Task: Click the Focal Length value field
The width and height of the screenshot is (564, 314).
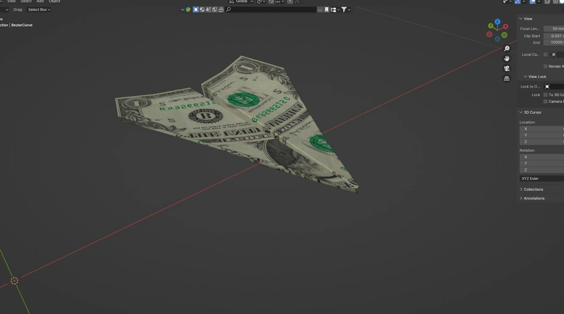Action: (x=554, y=29)
